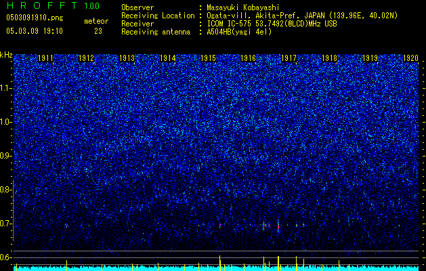Viewport: 426px width, 271px height.
Task: Click the 'meteor' count label
Action: point(96,21)
